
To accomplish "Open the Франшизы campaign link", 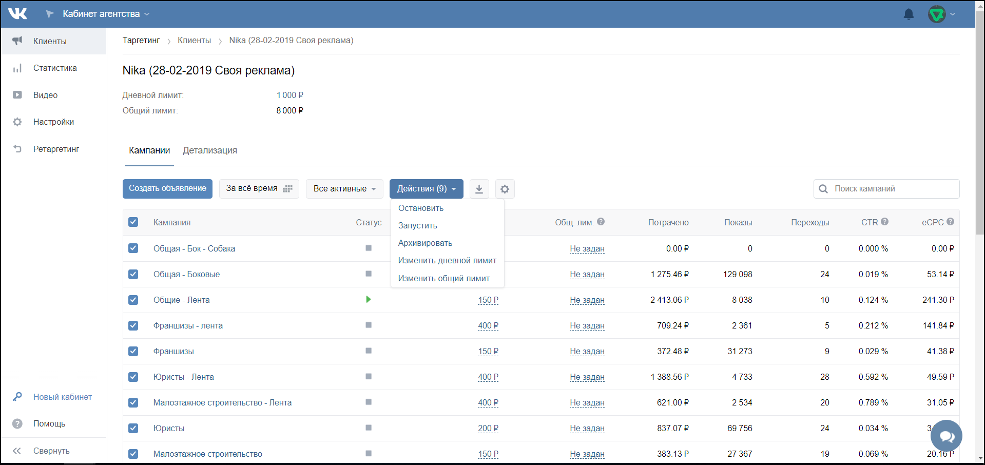I will (x=173, y=351).
